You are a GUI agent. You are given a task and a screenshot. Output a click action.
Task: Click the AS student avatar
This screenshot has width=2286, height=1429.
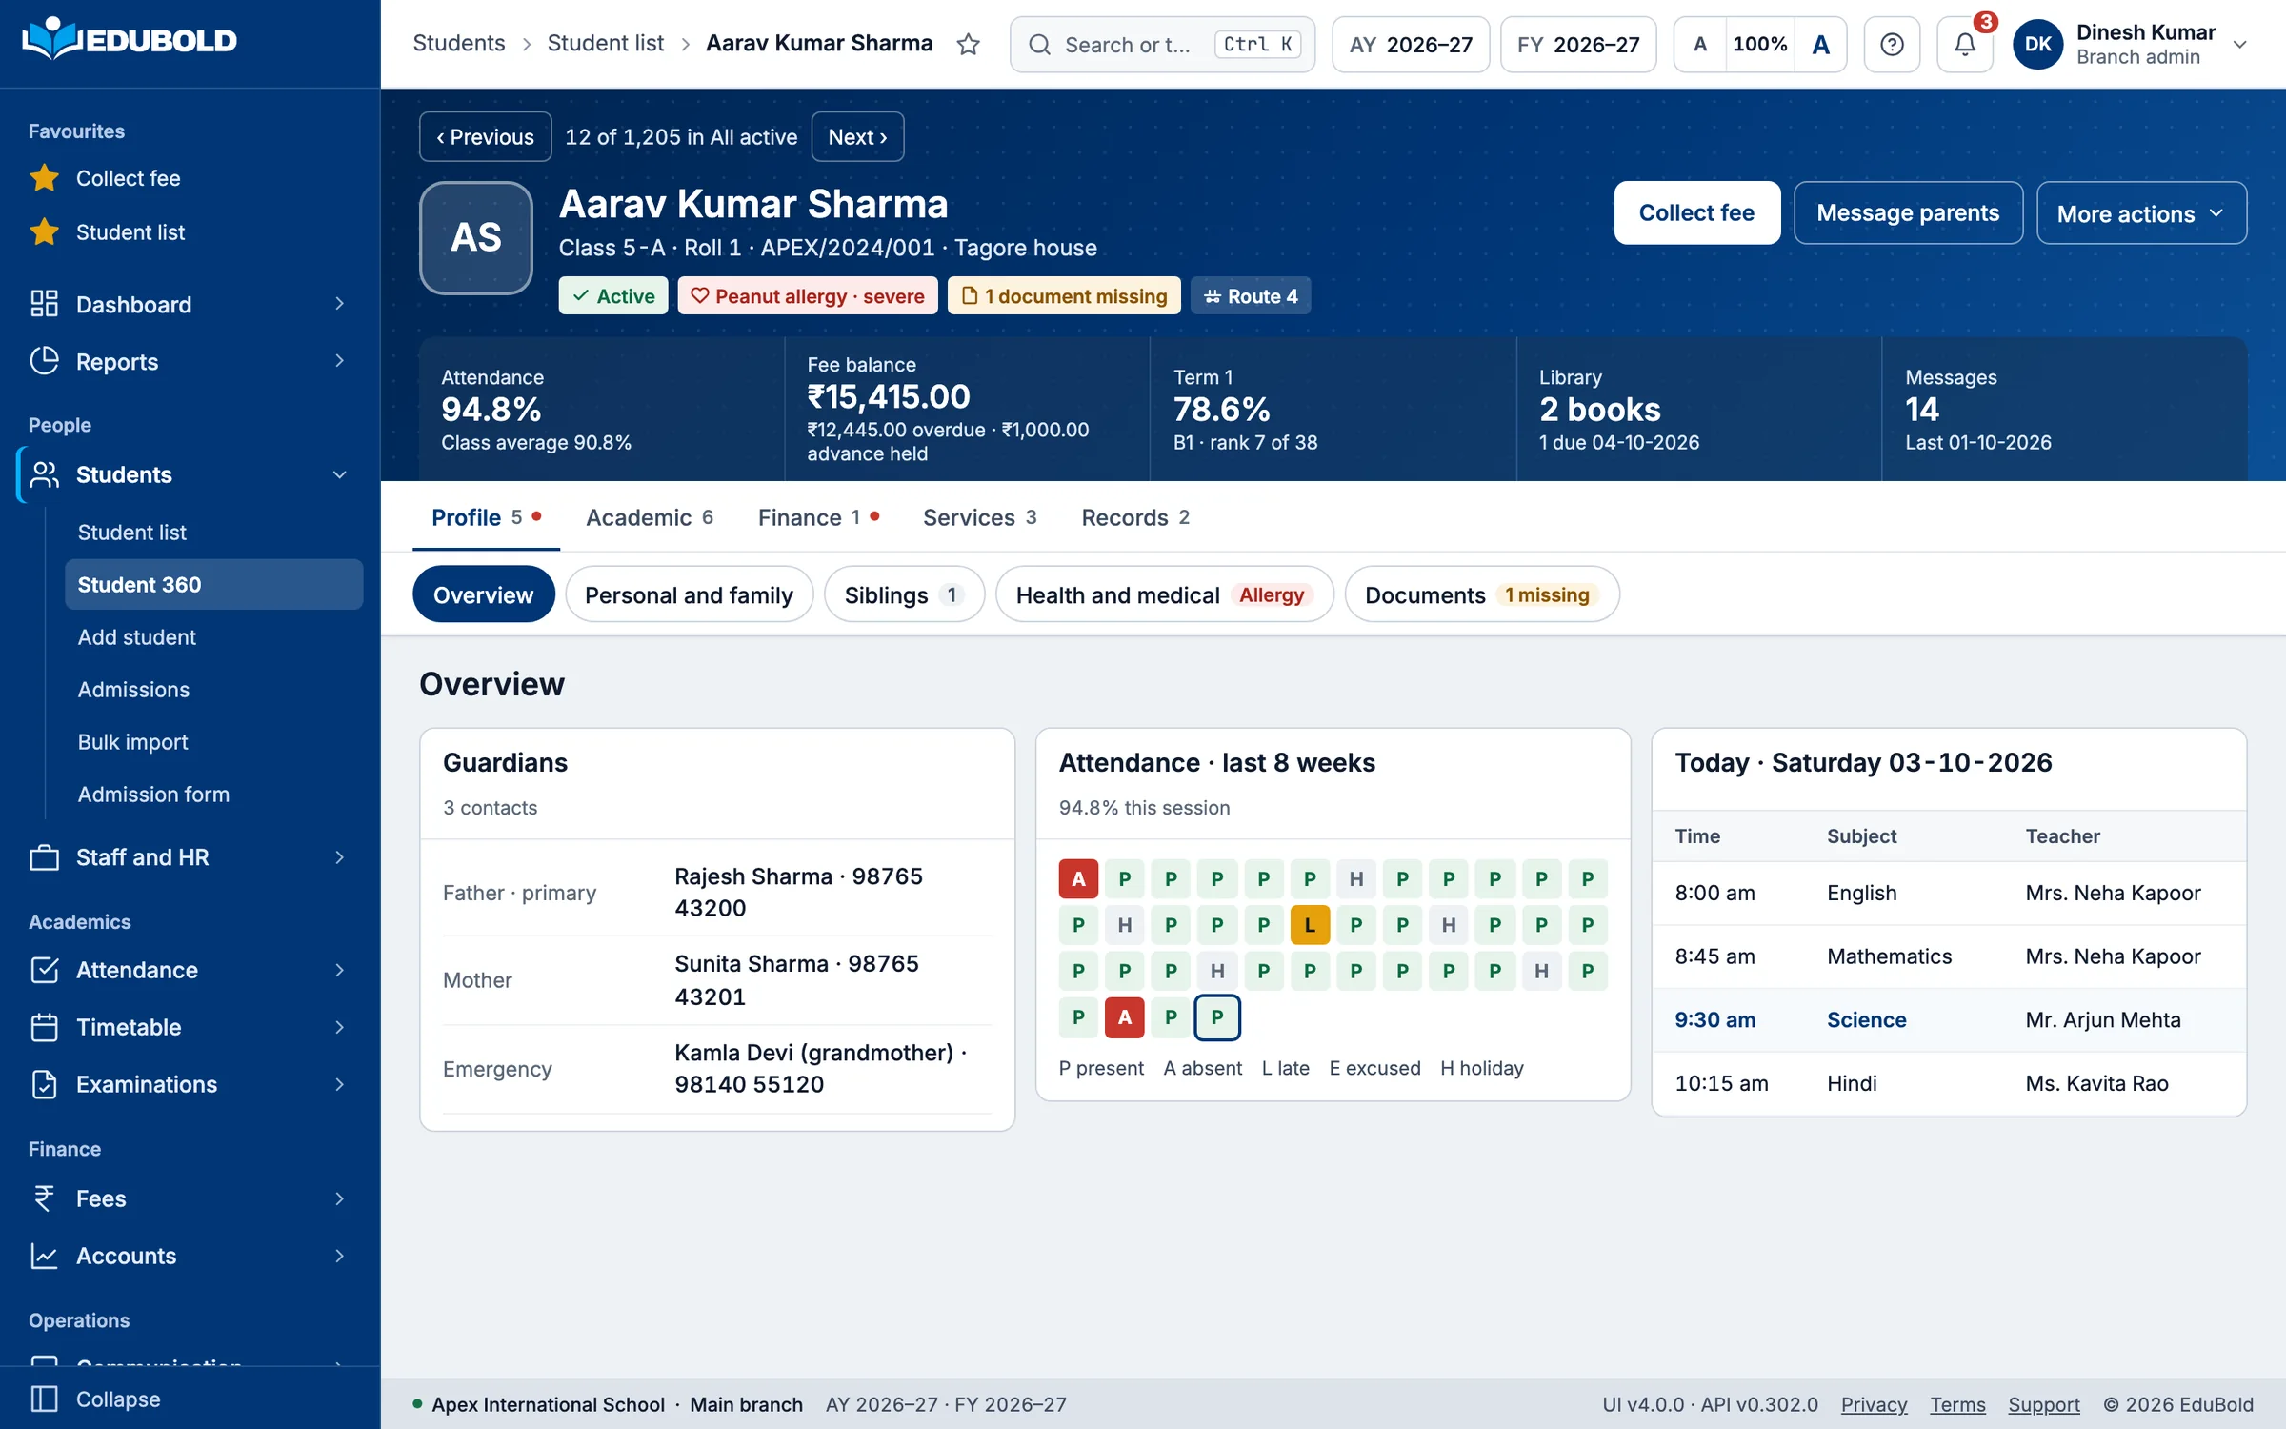click(476, 237)
